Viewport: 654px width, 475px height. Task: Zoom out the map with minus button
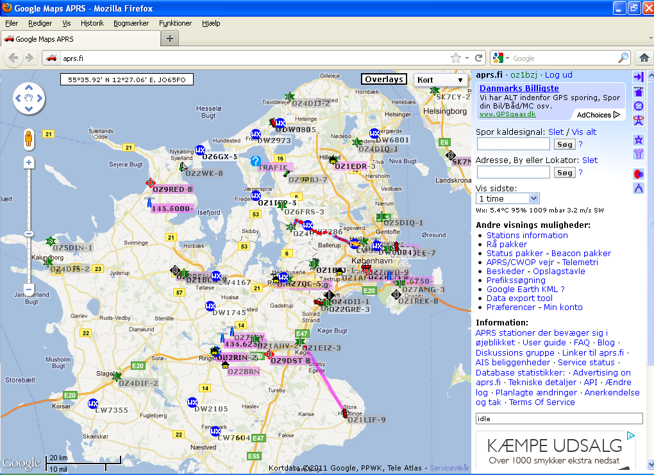pos(28,289)
